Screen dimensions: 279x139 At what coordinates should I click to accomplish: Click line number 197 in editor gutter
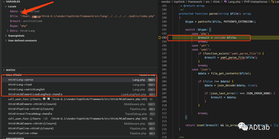point(164,54)
